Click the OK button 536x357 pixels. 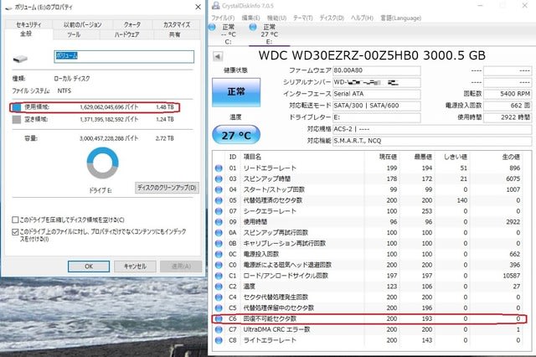89,266
